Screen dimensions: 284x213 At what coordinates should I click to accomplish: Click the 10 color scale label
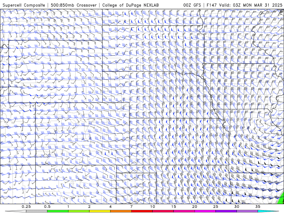[x=153, y=207]
